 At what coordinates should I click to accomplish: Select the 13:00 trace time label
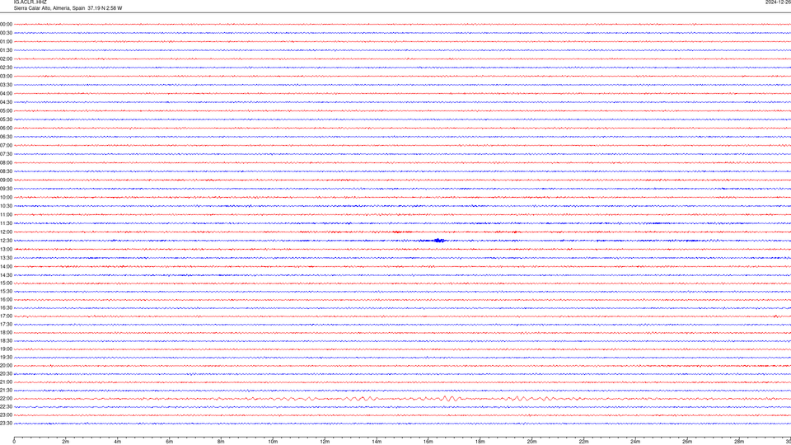click(6, 249)
